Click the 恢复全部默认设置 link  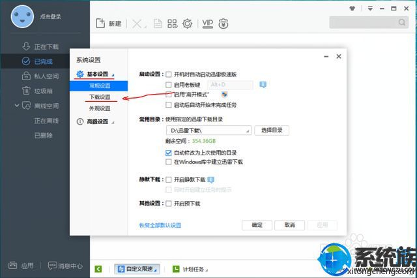tap(160, 225)
